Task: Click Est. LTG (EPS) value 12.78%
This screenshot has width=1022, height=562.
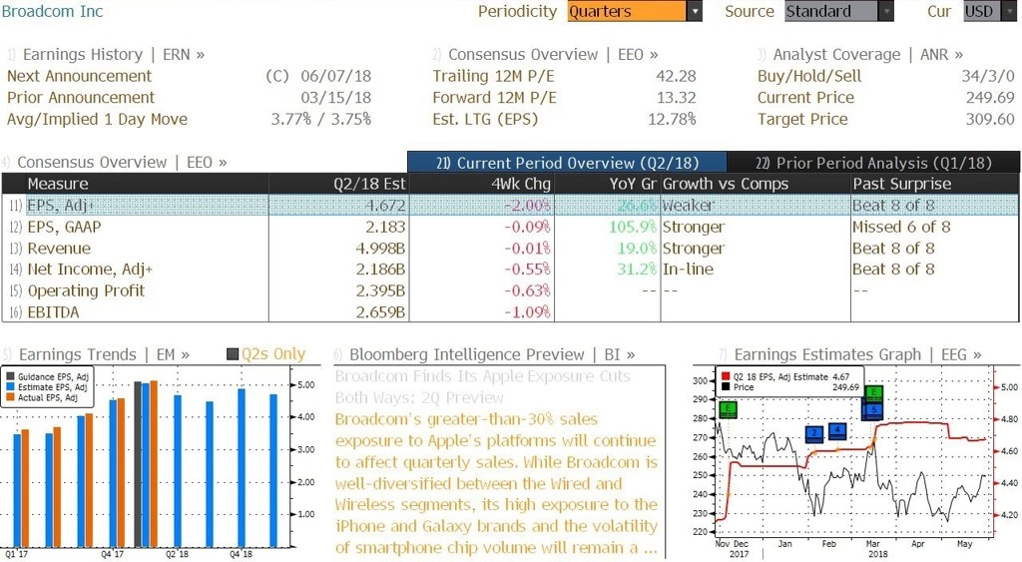Action: (x=672, y=119)
